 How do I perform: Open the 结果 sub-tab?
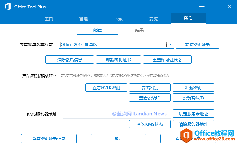point(139,30)
